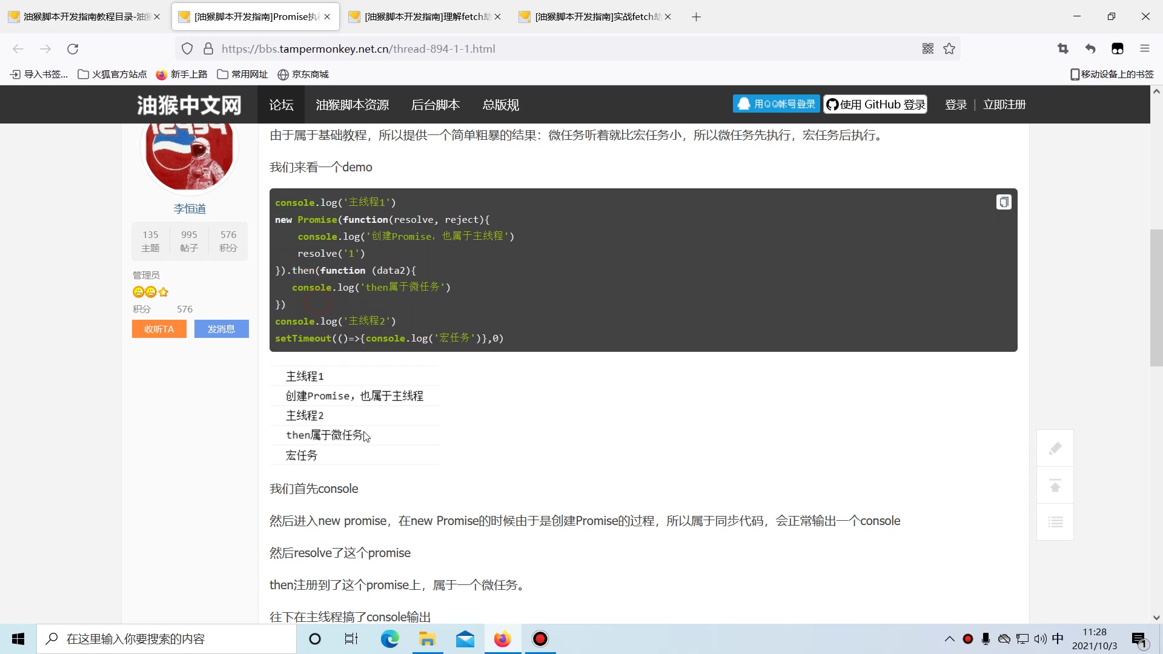Click the page vertical scrollbar thumb

coord(1156,297)
